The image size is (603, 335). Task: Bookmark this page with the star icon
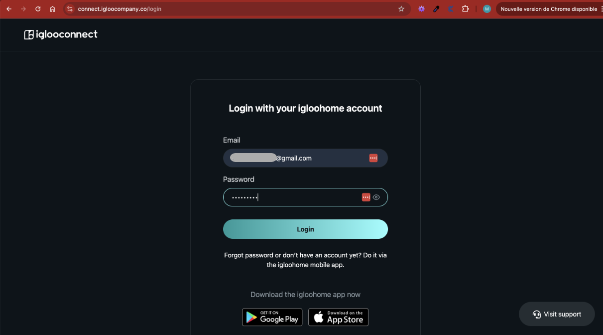point(401,9)
